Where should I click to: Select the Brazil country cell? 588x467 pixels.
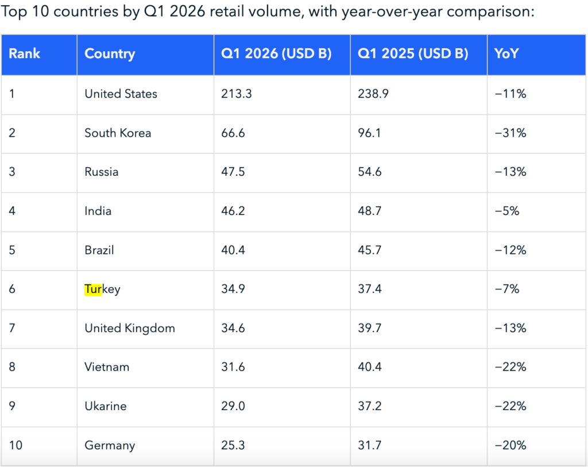pos(145,251)
